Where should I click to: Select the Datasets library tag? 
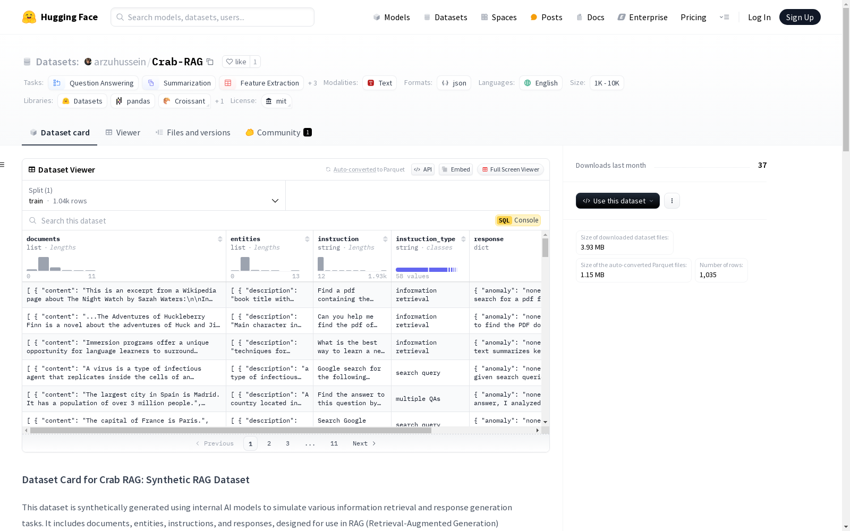pyautogui.click(x=82, y=101)
